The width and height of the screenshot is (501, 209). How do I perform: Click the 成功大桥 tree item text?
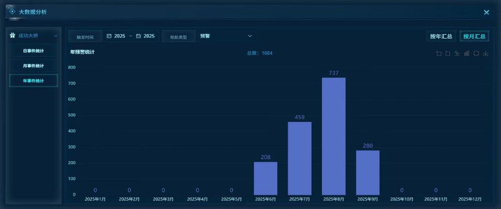click(x=28, y=36)
